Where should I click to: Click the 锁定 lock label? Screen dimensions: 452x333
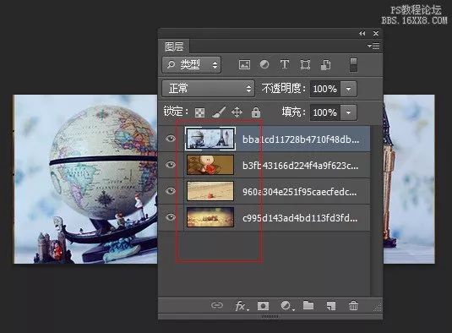176,112
